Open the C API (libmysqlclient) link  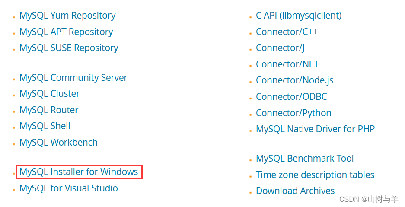tap(299, 16)
